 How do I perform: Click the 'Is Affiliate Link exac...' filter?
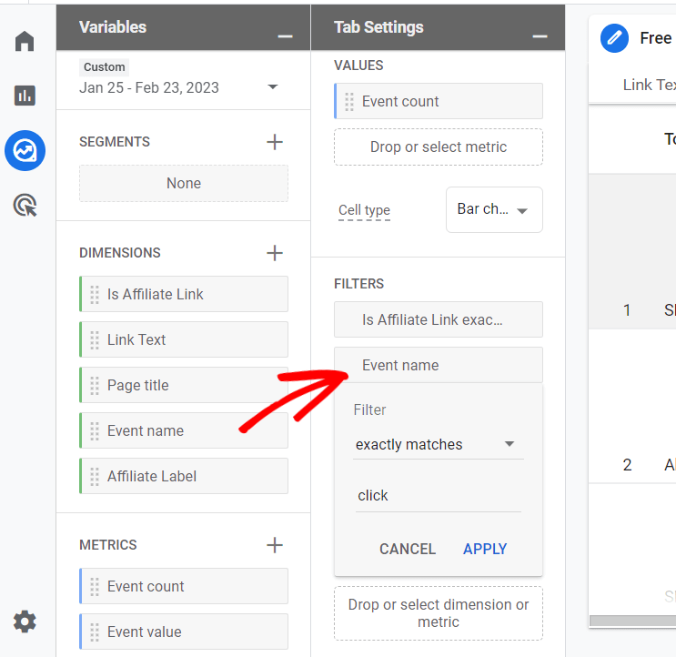pyautogui.click(x=438, y=319)
